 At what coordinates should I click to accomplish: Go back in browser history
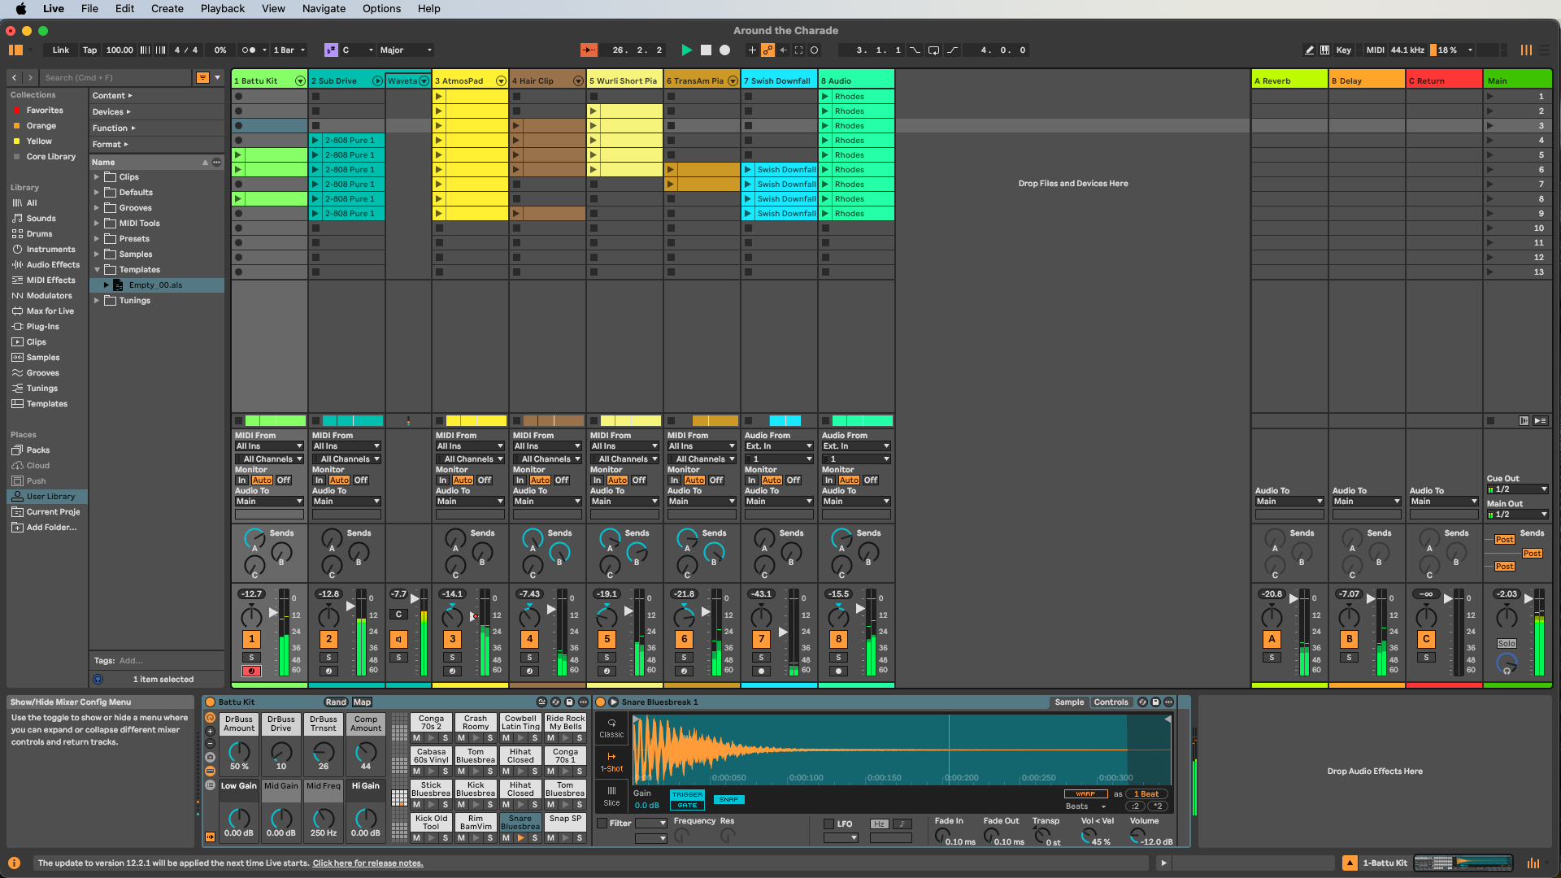click(14, 78)
